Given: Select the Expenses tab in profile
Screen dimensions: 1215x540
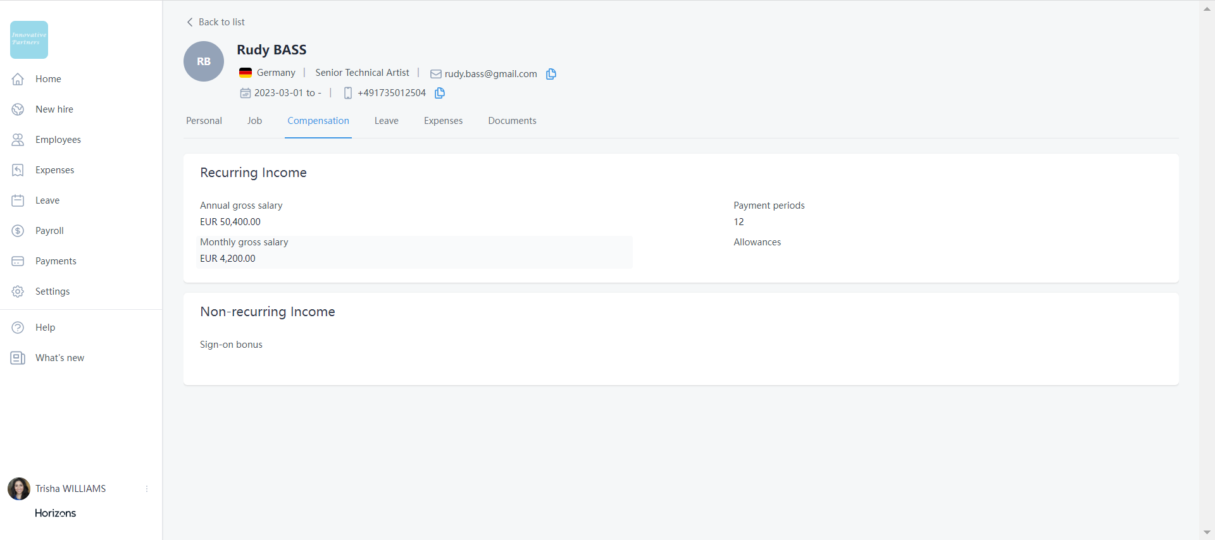Looking at the screenshot, I should click(443, 121).
